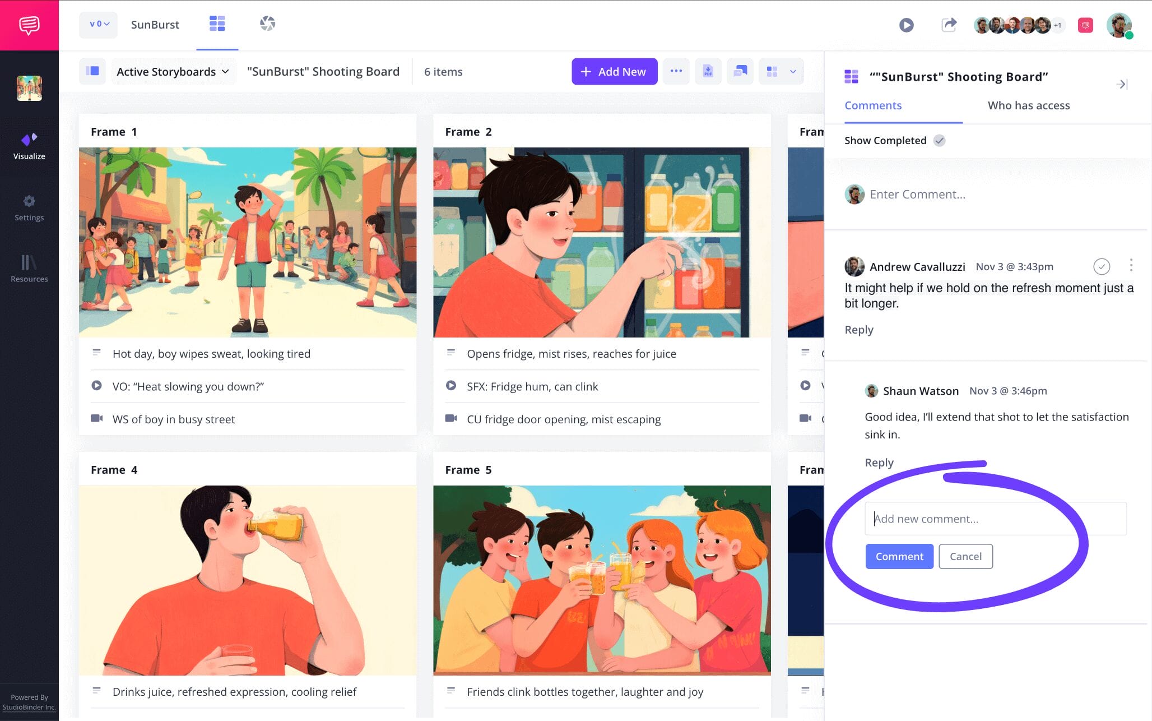
Task: Collapse the comments panel with arrow icon
Action: (1121, 84)
